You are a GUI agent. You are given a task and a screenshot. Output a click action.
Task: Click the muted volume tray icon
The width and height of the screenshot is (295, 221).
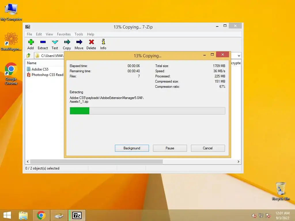[x=254, y=216]
